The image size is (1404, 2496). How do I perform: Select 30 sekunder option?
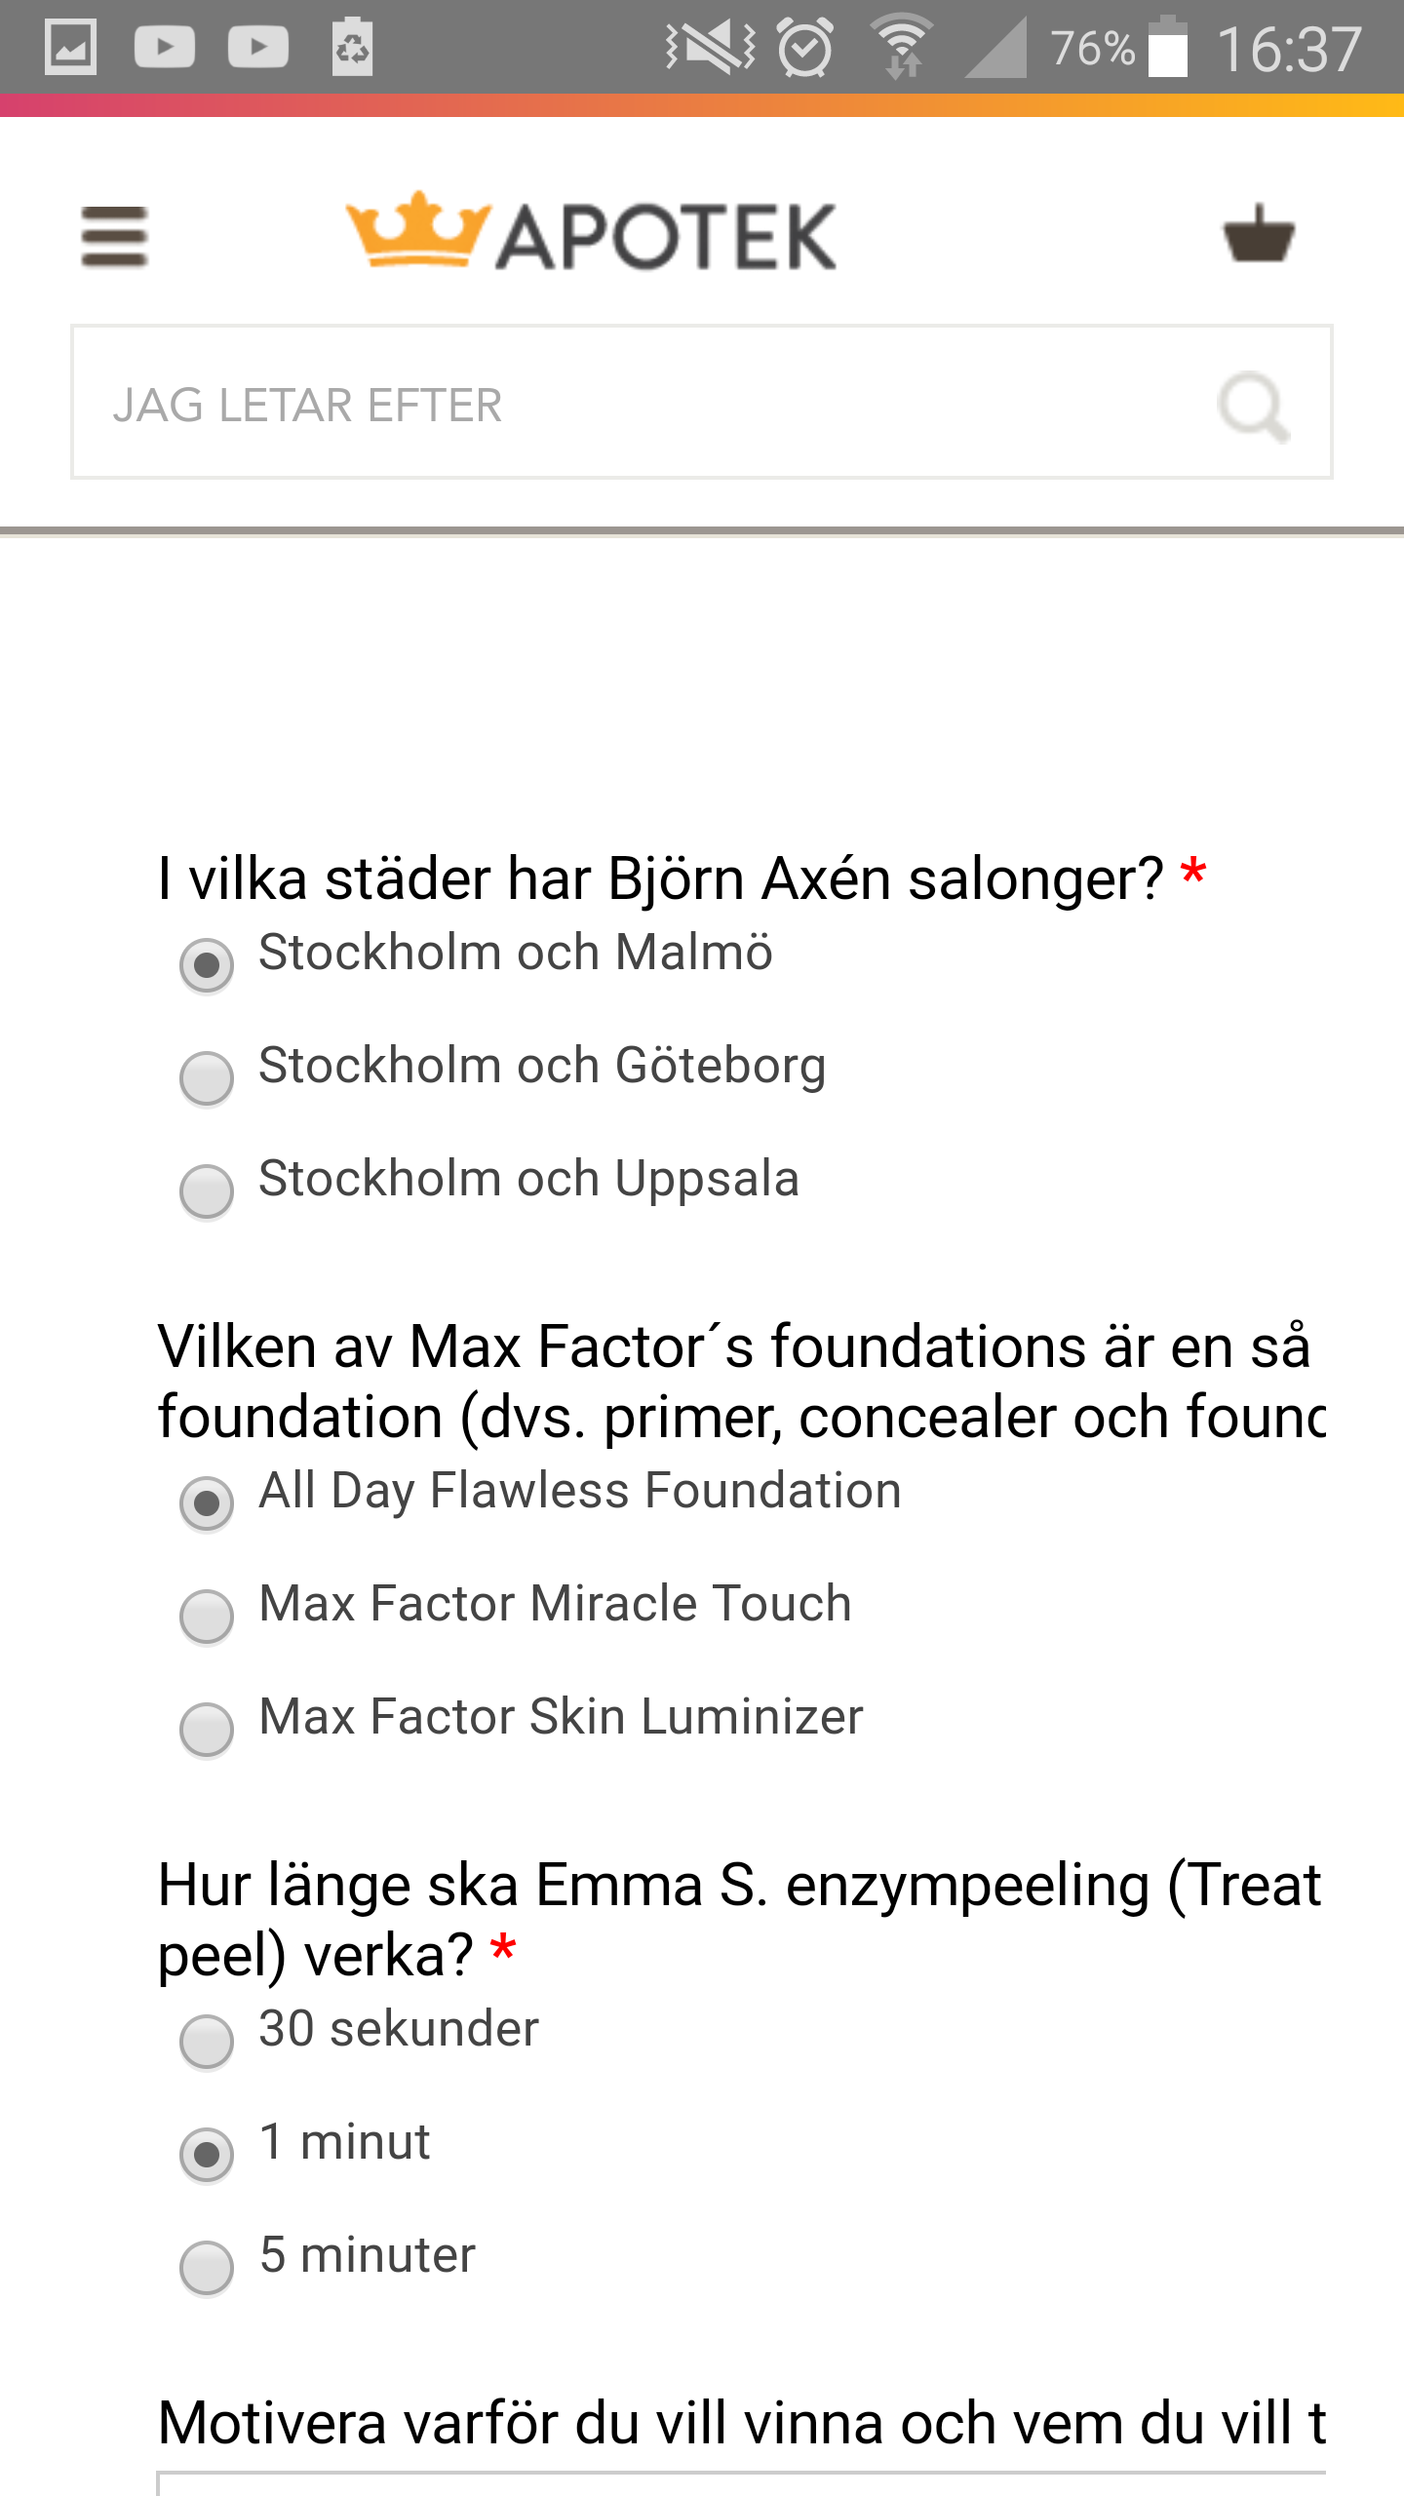click(207, 2042)
